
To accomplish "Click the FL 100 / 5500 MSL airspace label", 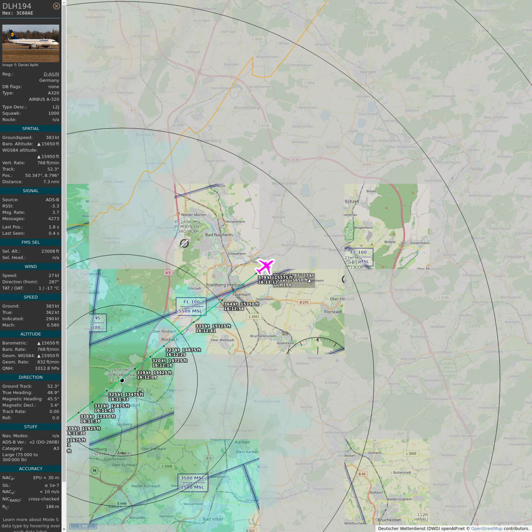I will [x=191, y=306].
